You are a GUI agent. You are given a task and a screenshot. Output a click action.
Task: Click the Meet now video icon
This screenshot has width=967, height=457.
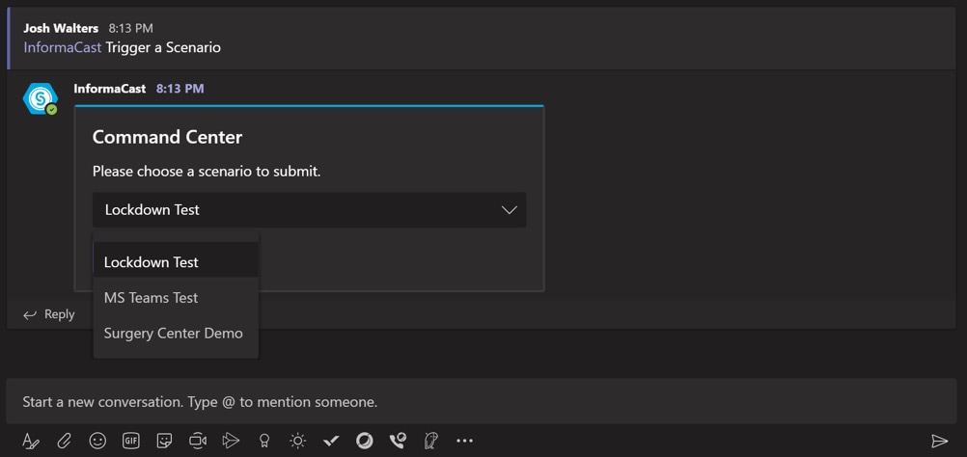point(197,441)
